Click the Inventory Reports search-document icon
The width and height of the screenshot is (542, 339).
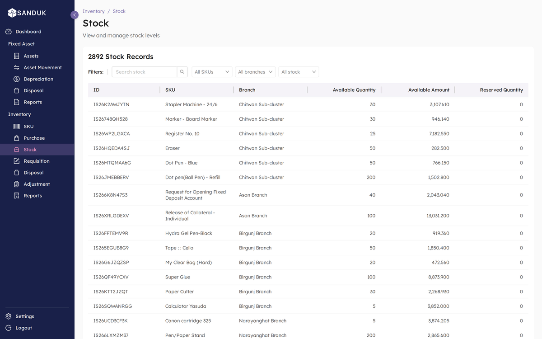coord(17,196)
